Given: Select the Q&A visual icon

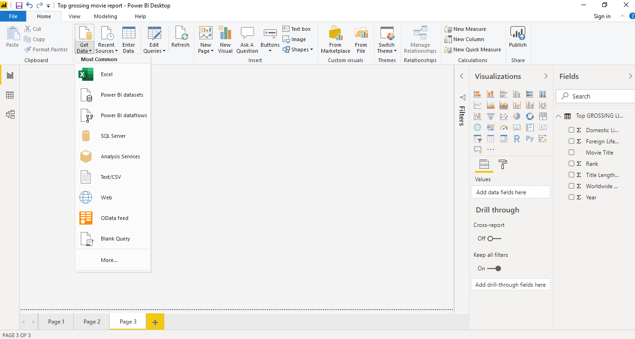Looking at the screenshot, I should click(478, 150).
